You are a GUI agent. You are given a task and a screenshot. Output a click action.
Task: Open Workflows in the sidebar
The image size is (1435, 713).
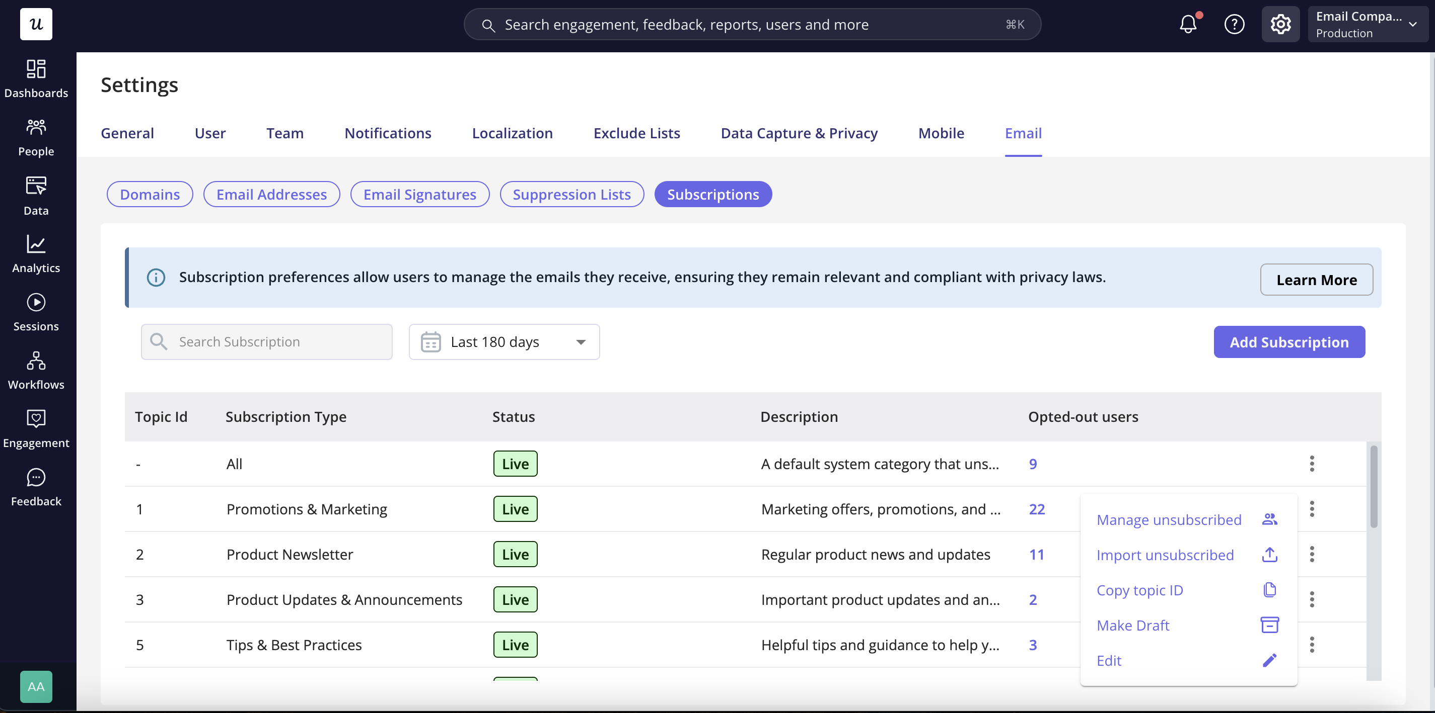tap(36, 371)
